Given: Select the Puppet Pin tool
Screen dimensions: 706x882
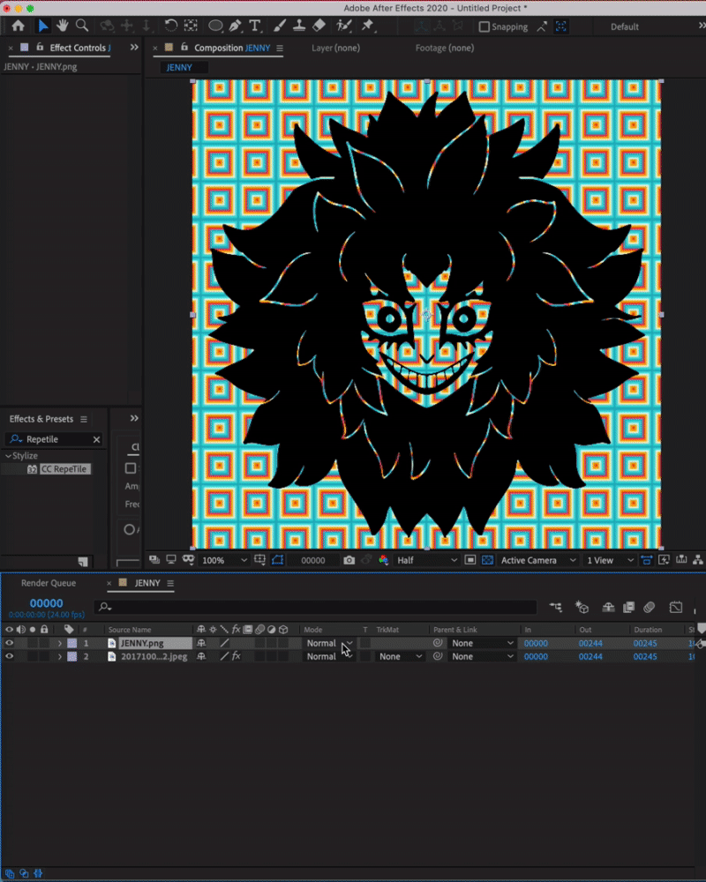Looking at the screenshot, I should tap(368, 26).
